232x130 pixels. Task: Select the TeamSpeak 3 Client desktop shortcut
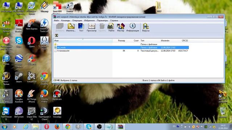click(44, 113)
